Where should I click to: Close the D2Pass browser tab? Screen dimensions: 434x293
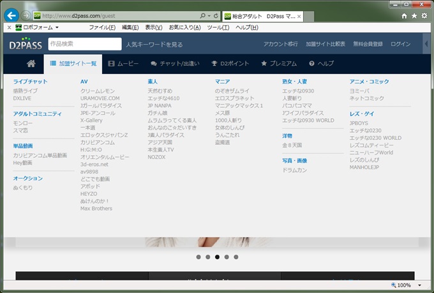click(x=299, y=17)
